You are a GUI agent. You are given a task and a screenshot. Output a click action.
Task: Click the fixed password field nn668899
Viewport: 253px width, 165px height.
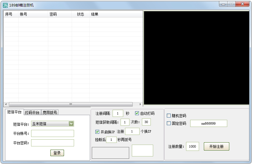tap(209, 123)
